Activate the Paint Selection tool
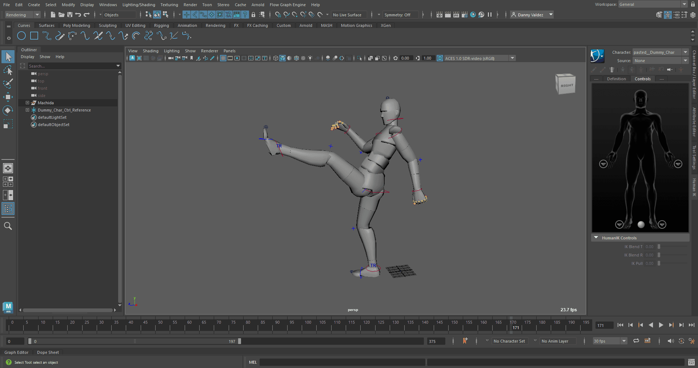This screenshot has width=698, height=368. [8, 83]
